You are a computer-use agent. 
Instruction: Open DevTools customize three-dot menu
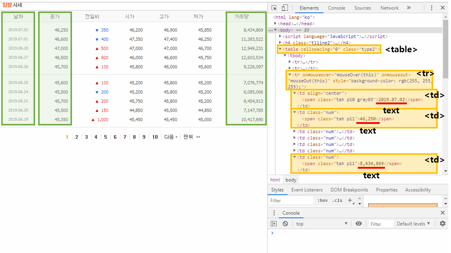(x=432, y=8)
